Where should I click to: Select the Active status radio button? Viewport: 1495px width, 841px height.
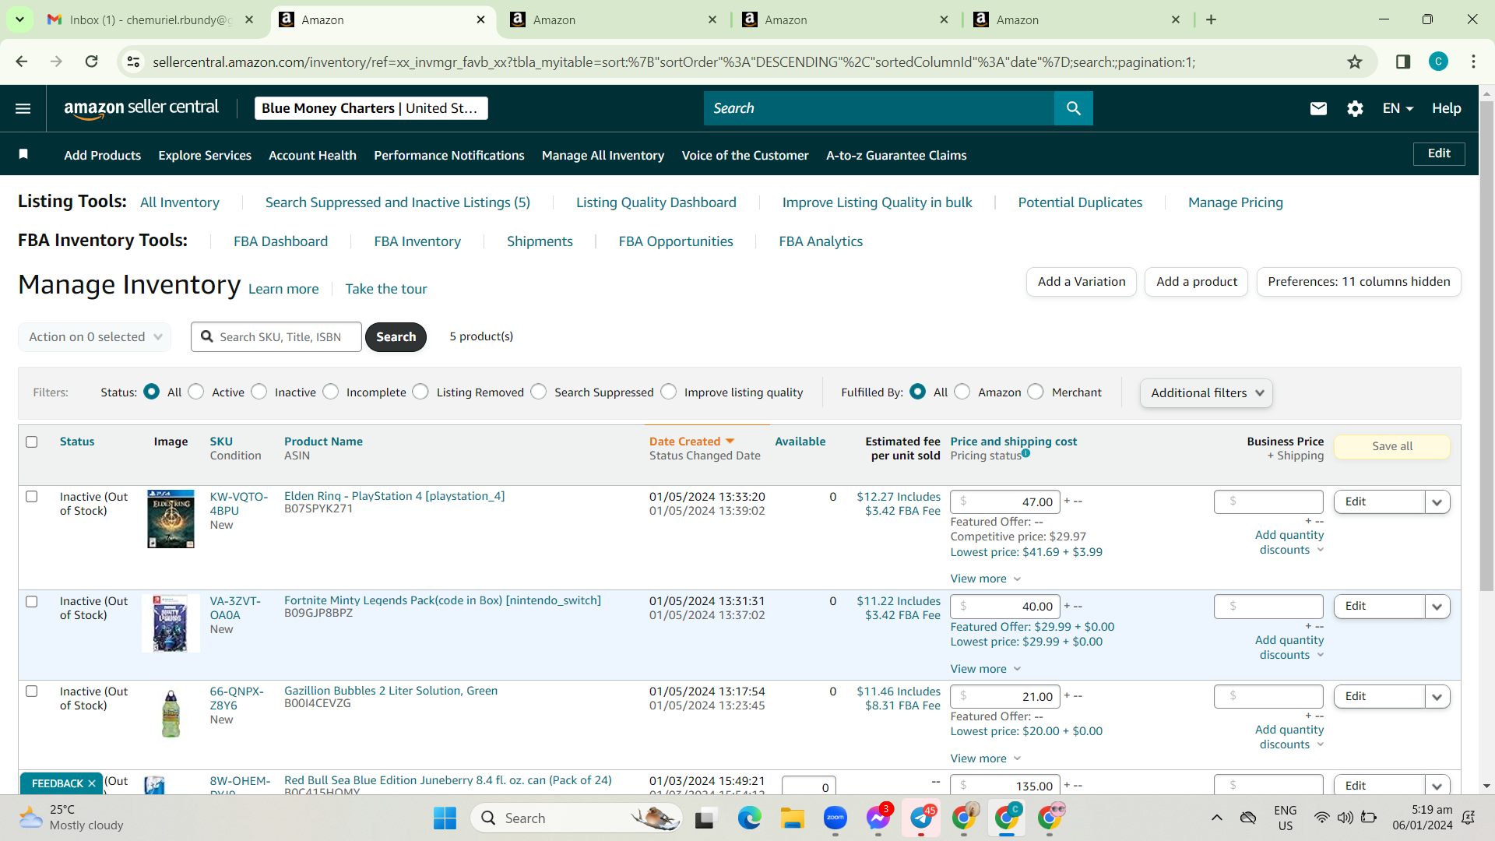(x=196, y=392)
